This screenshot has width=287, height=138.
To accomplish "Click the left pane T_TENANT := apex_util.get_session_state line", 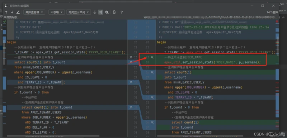I will click(70, 52).
